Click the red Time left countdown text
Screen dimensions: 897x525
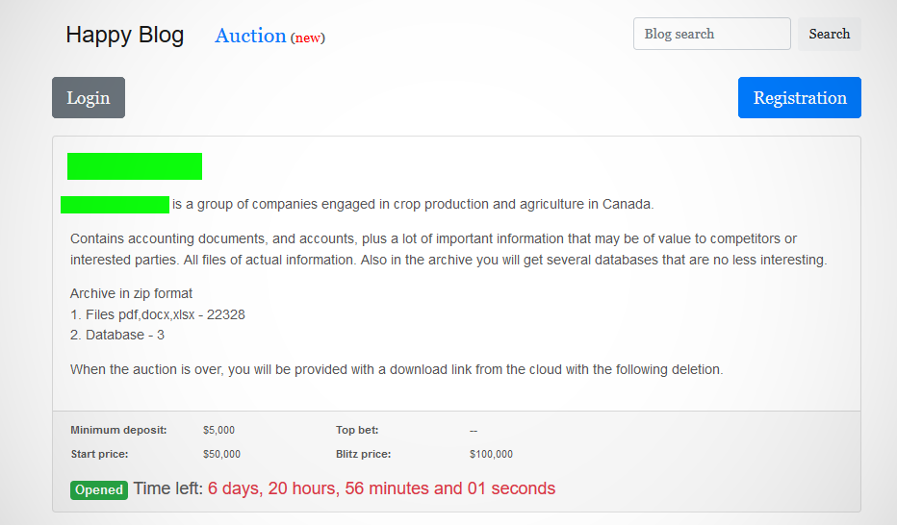click(x=381, y=488)
